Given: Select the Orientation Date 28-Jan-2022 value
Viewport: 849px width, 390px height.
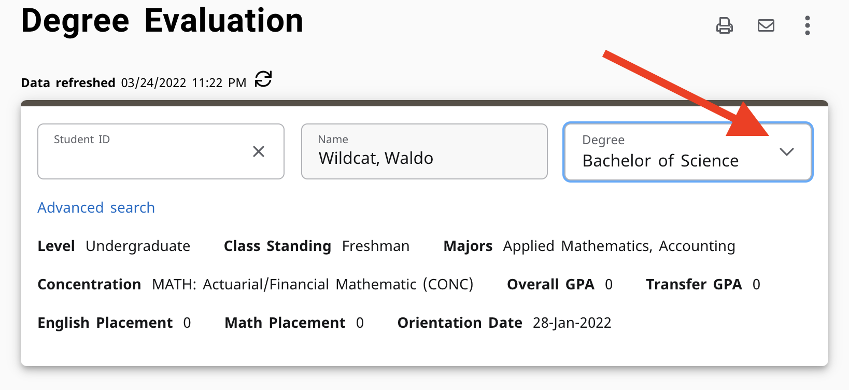Looking at the screenshot, I should (572, 323).
